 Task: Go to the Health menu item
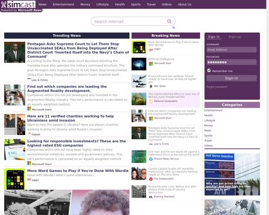click(120, 4)
